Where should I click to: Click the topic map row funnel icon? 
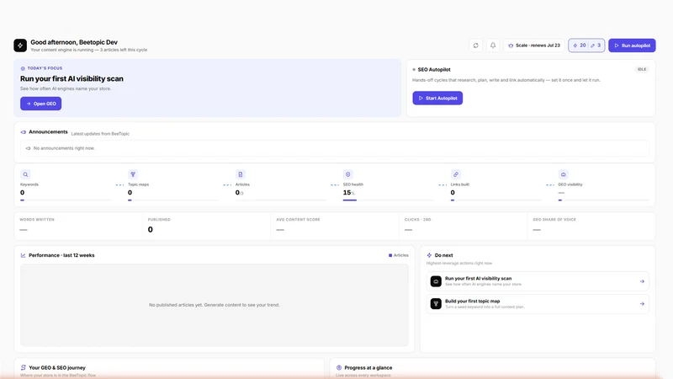click(x=436, y=304)
